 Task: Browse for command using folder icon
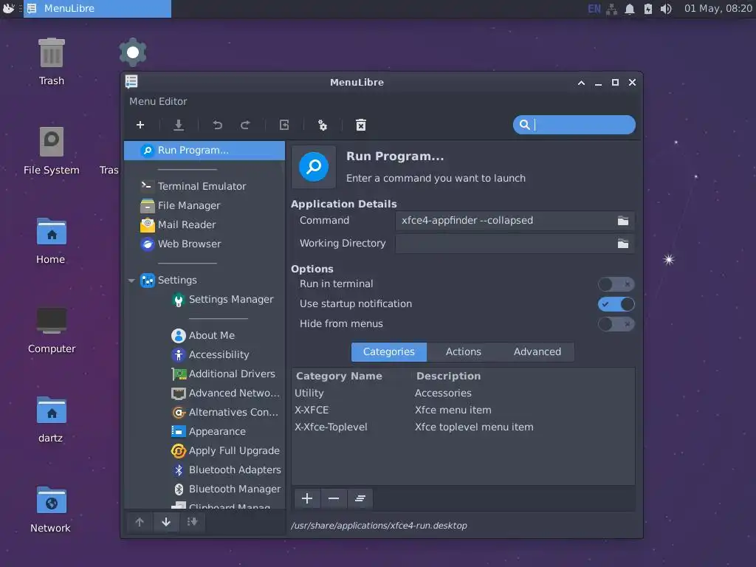pyautogui.click(x=623, y=221)
